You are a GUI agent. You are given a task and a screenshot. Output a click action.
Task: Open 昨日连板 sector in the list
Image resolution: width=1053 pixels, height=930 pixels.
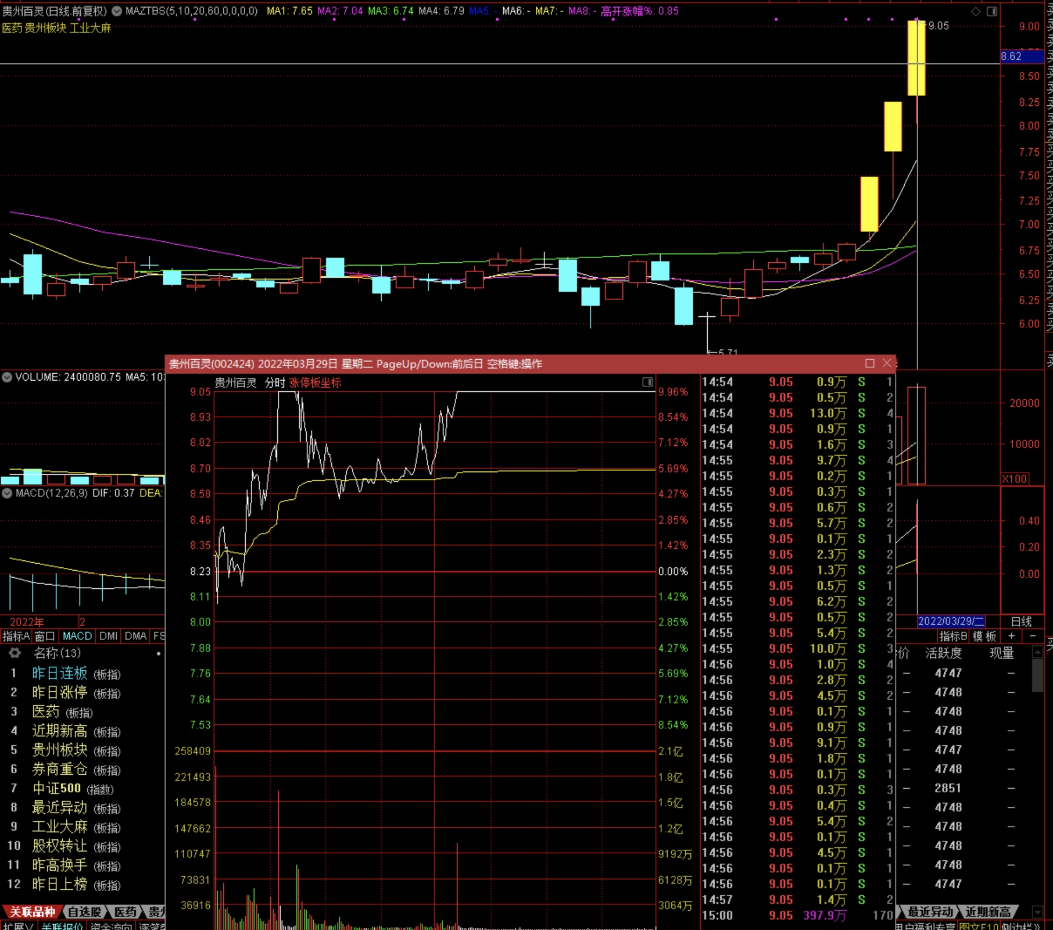click(60, 673)
